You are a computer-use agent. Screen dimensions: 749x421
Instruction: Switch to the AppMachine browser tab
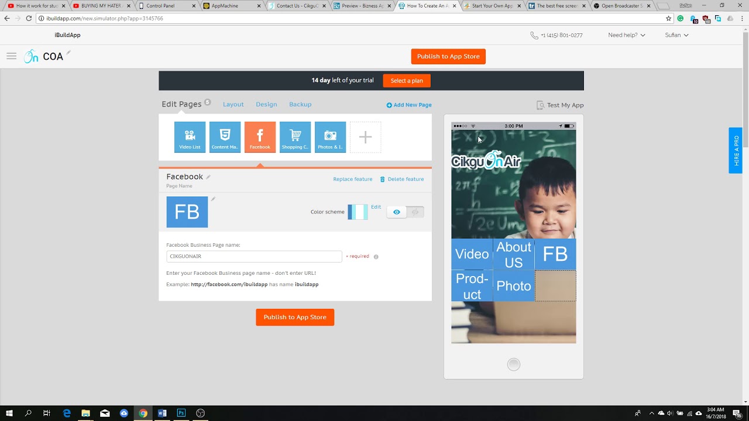pyautogui.click(x=231, y=6)
